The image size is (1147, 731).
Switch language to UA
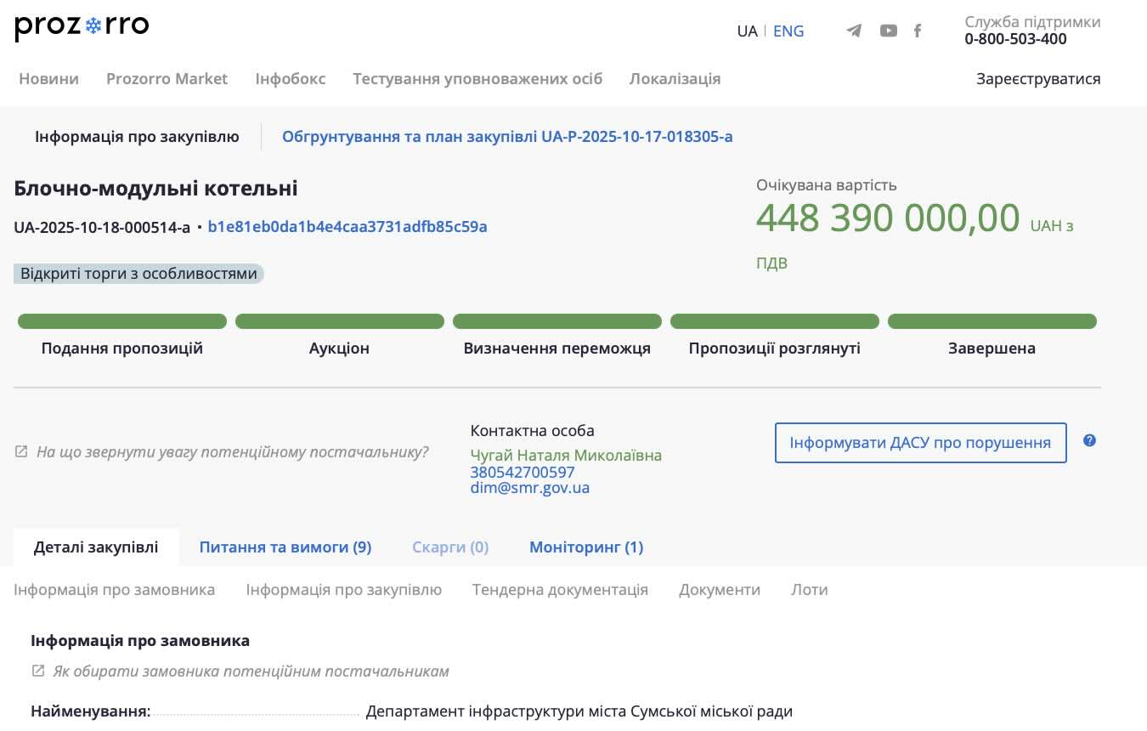tap(747, 31)
